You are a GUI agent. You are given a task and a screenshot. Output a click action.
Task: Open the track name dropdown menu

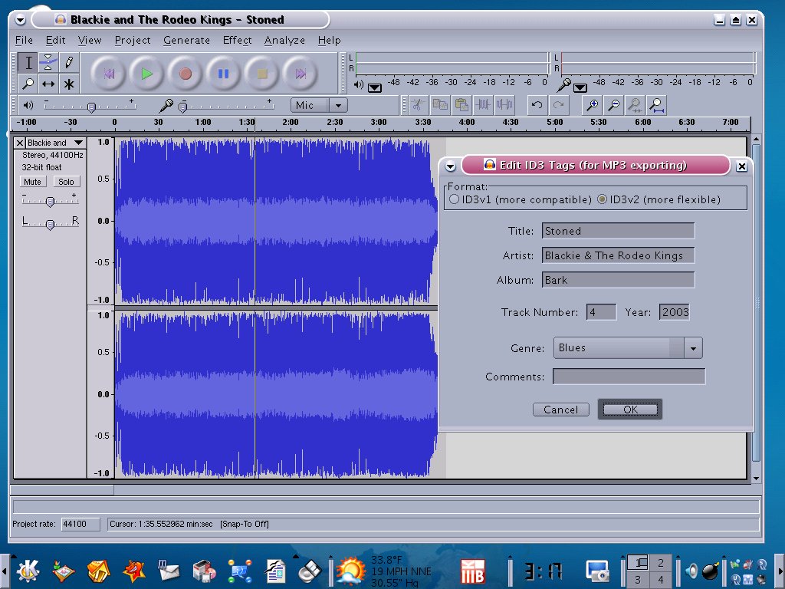click(x=78, y=143)
